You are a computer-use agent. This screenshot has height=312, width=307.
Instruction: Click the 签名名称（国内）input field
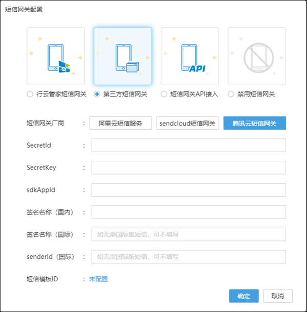pyautogui.click(x=188, y=212)
